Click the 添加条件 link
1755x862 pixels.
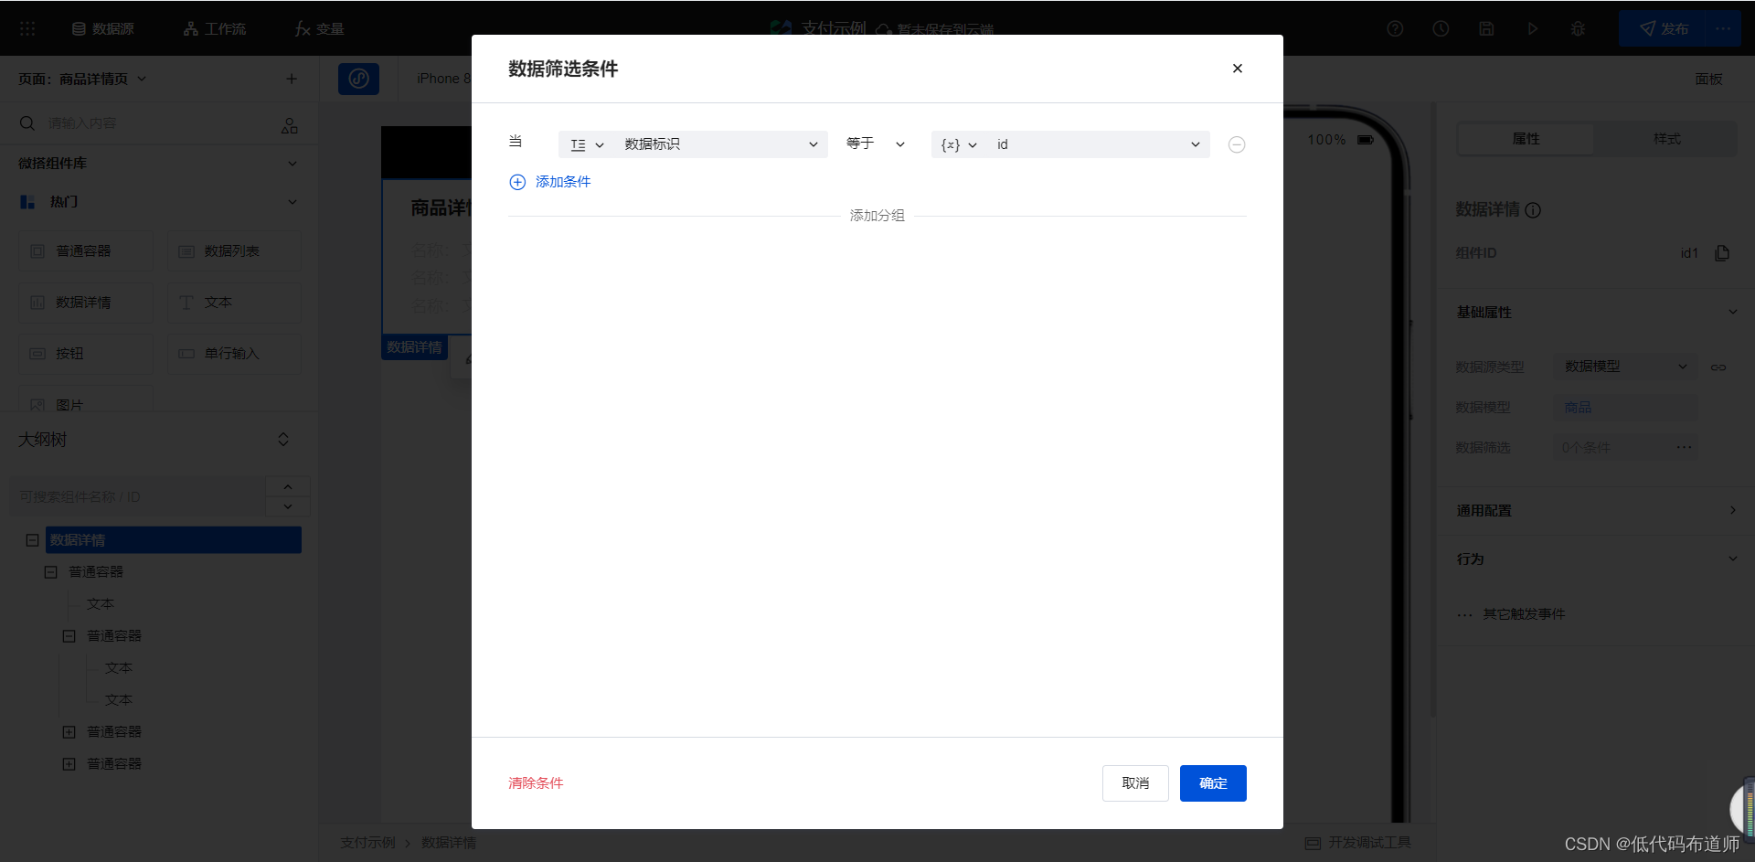[x=563, y=182]
